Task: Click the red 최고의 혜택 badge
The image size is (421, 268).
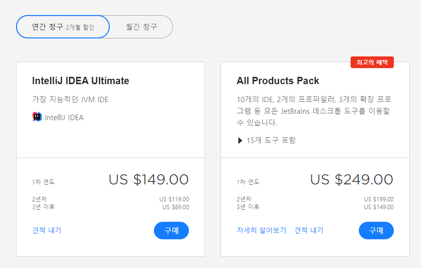Action: tap(372, 62)
